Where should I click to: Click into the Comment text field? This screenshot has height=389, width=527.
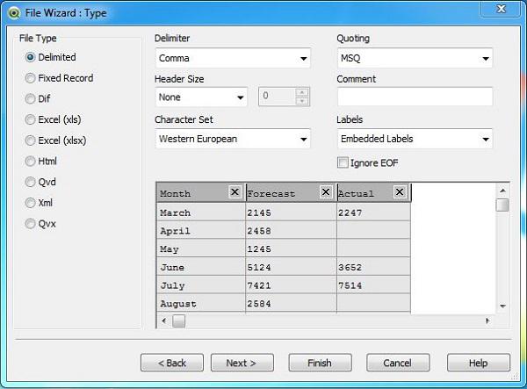(415, 97)
